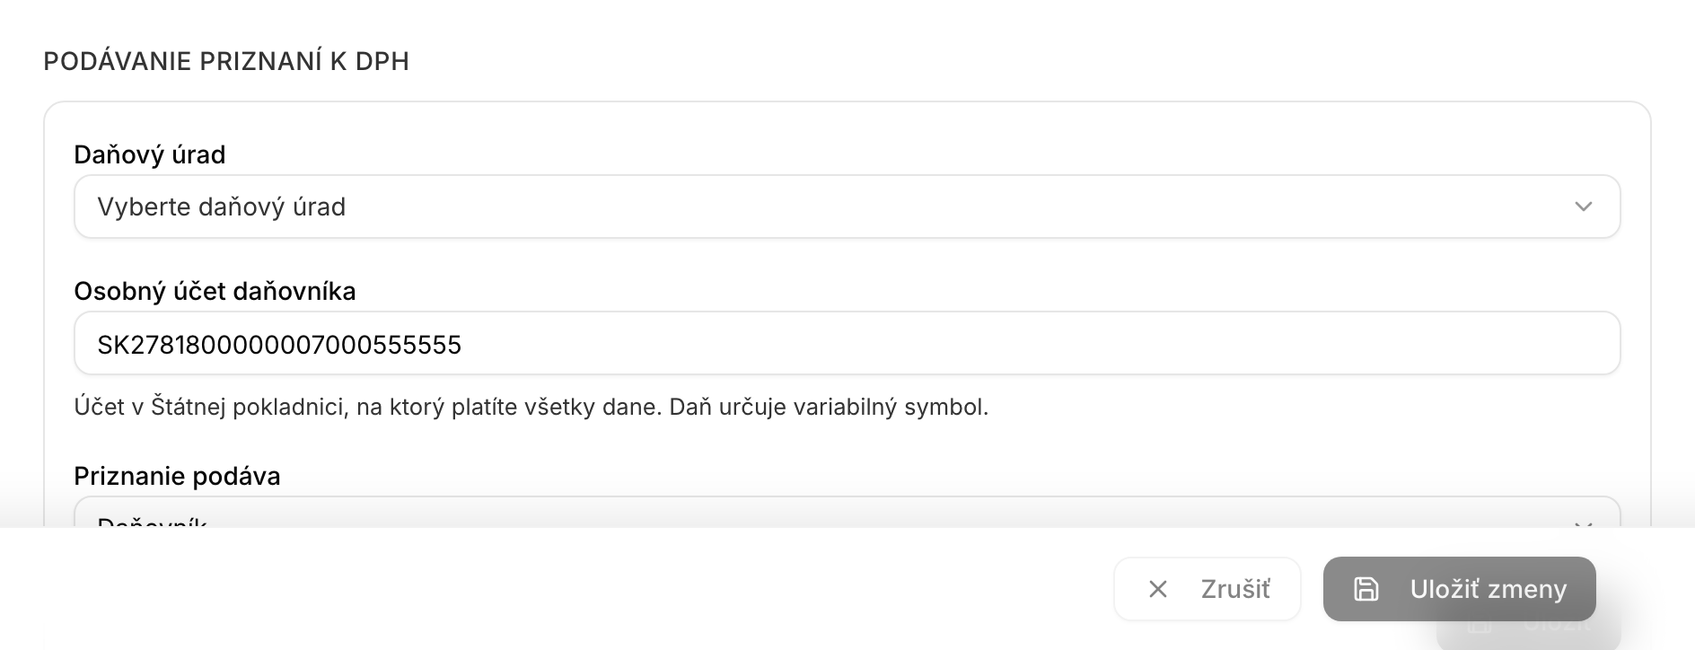The width and height of the screenshot is (1695, 650).
Task: Click the chevron of Priznanie podáva select
Action: coord(1583,523)
